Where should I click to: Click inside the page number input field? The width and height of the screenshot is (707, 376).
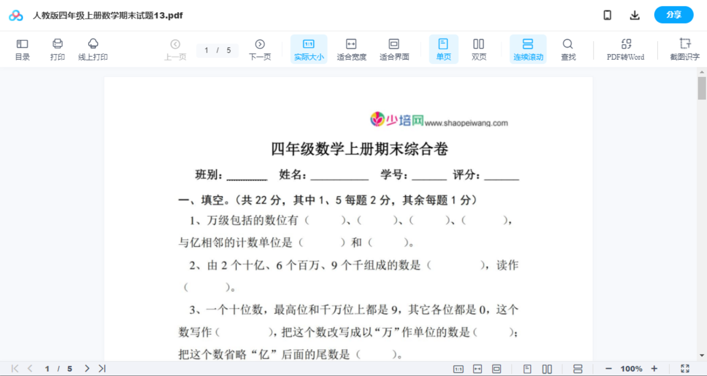[207, 50]
